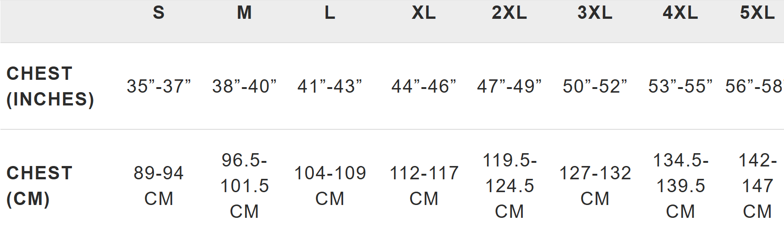This screenshot has height=227, width=784.
Task: Click the 5XL size column header
Action: click(757, 13)
